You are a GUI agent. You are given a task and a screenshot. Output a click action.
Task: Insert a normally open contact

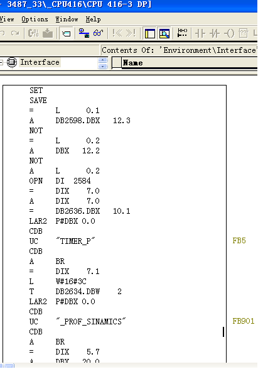[x=200, y=33]
